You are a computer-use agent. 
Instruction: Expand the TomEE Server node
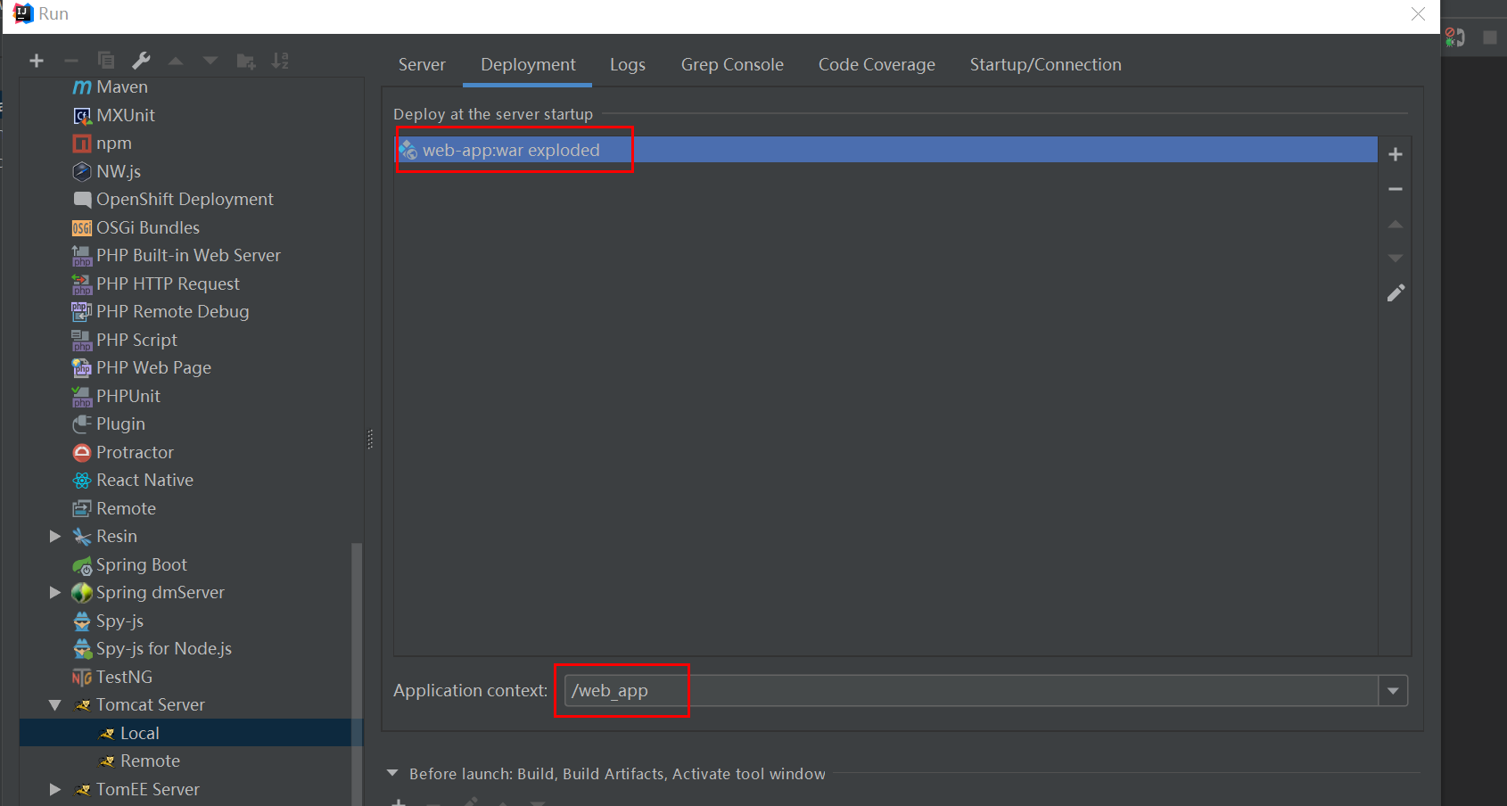coord(55,789)
